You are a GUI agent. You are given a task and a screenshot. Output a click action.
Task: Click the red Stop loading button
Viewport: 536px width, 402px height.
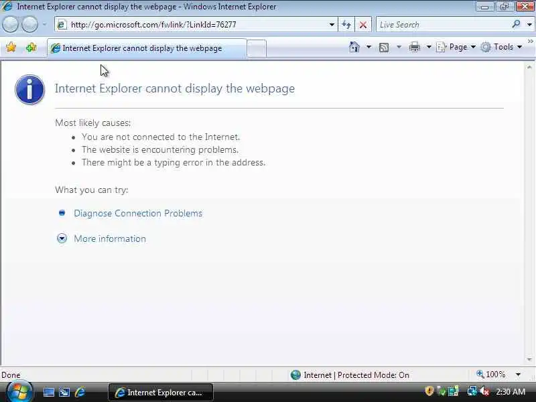pyautogui.click(x=363, y=25)
